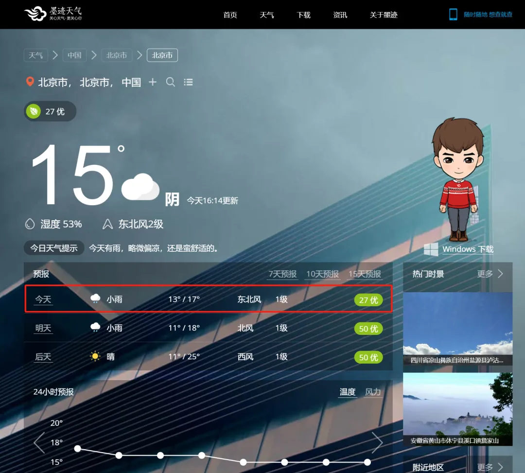The width and height of the screenshot is (525, 473).
Task: Open the 下载 menu item
Action: pos(303,15)
